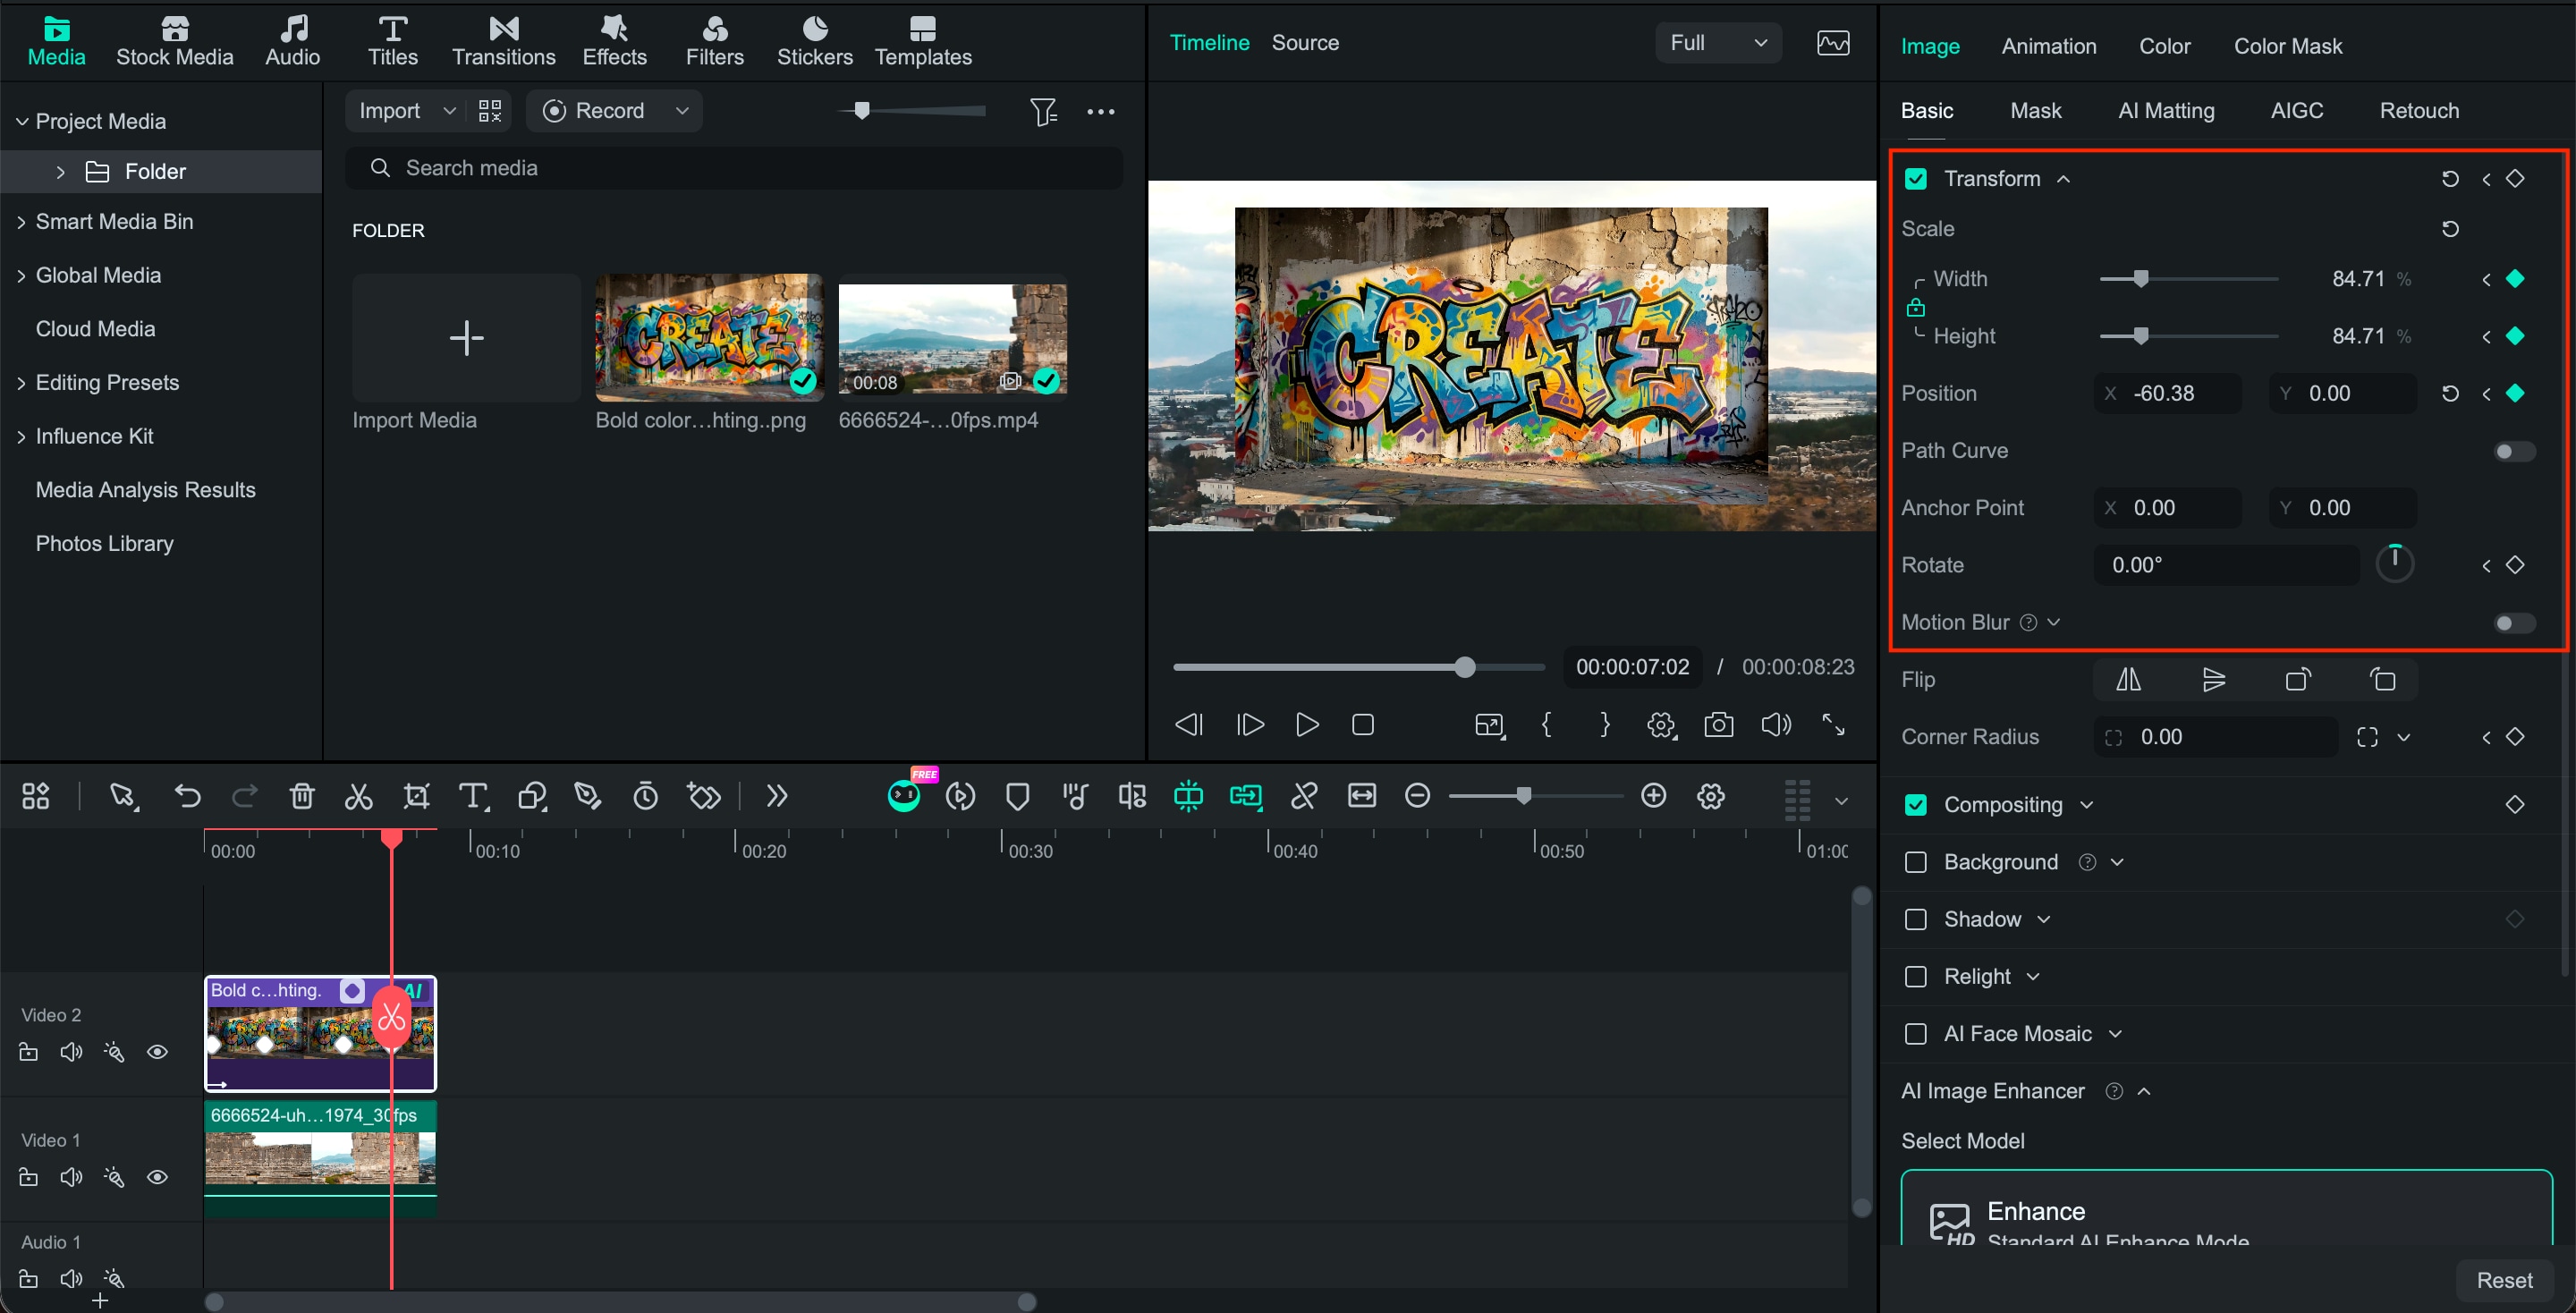Click the flip vertical icon
The image size is (2576, 1313).
coord(2213,680)
